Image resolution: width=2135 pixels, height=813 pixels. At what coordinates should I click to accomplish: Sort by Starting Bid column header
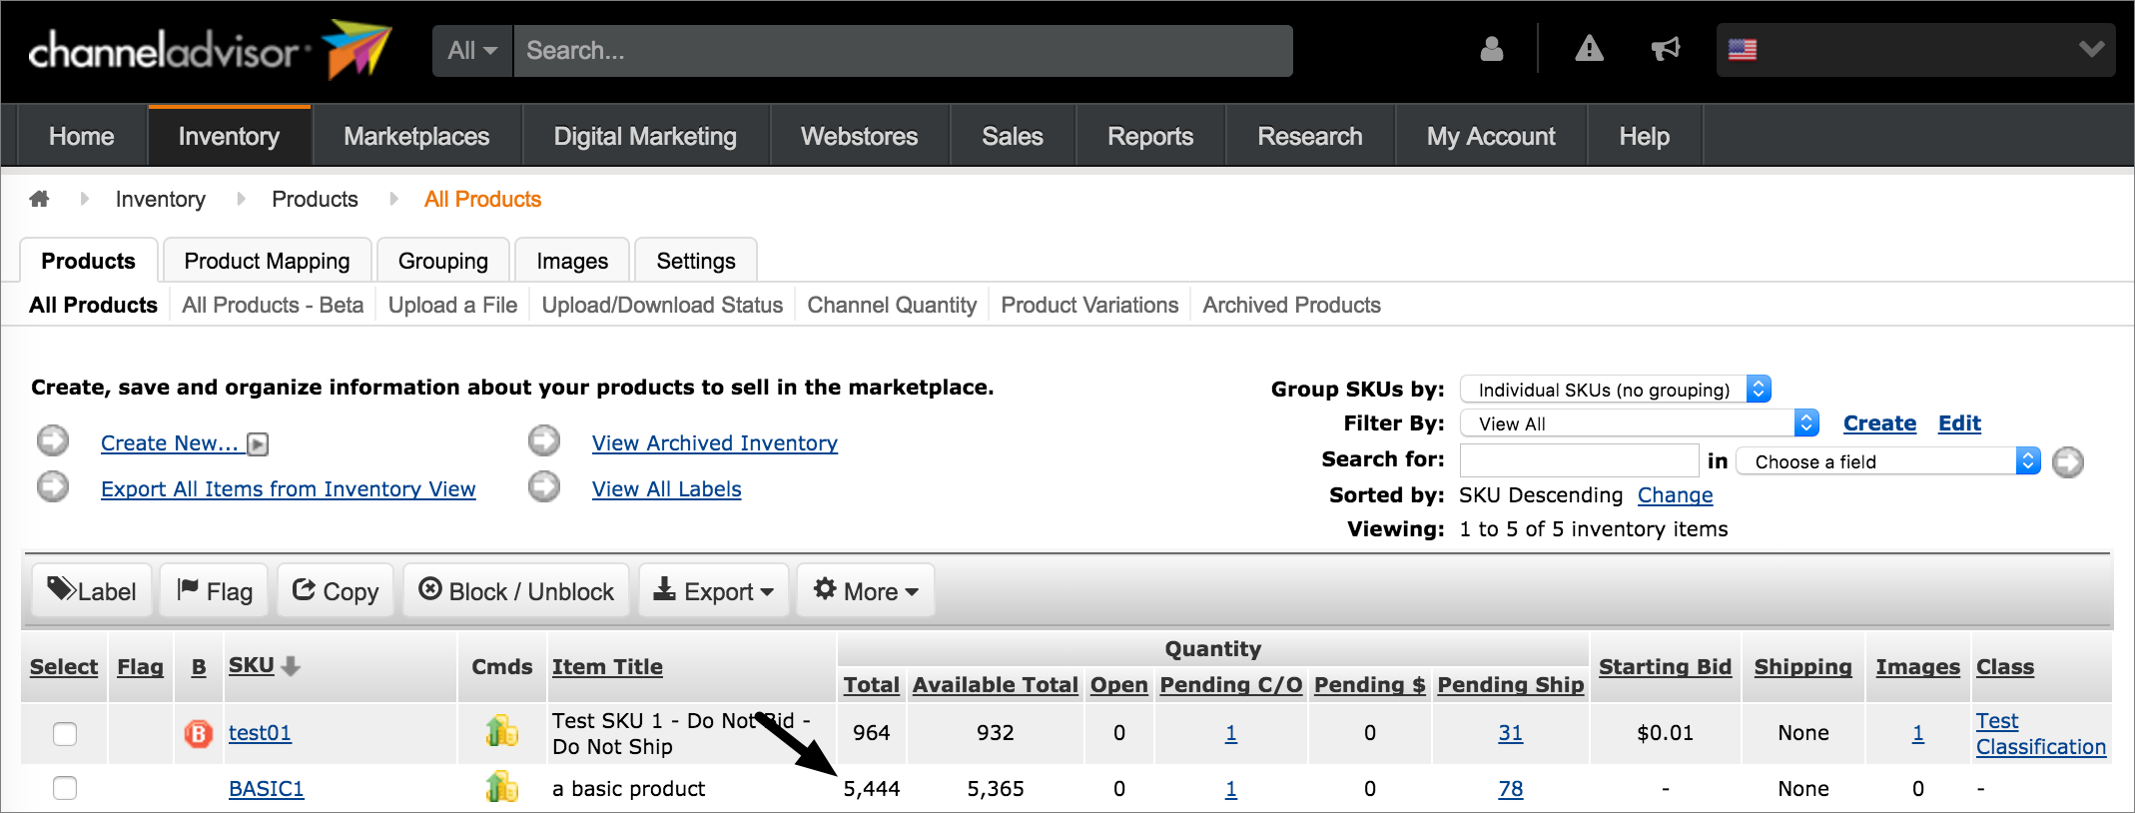(1665, 667)
